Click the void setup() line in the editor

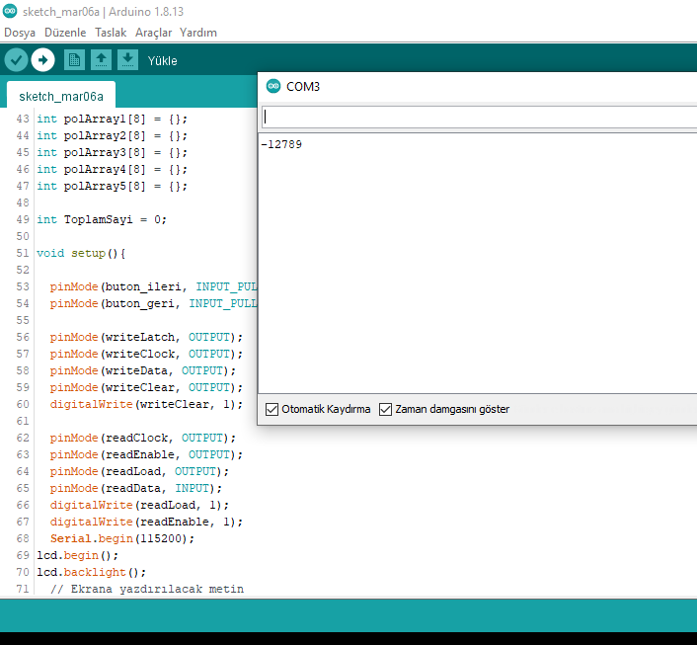[81, 253]
